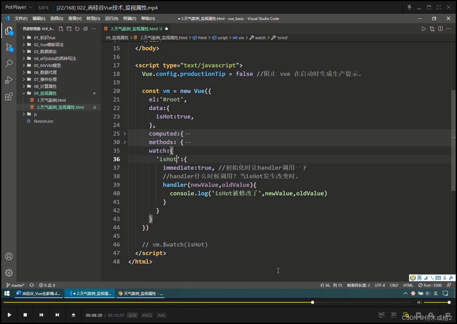
Task: Open PotPlayer playlist menu icon
Action: (448, 315)
